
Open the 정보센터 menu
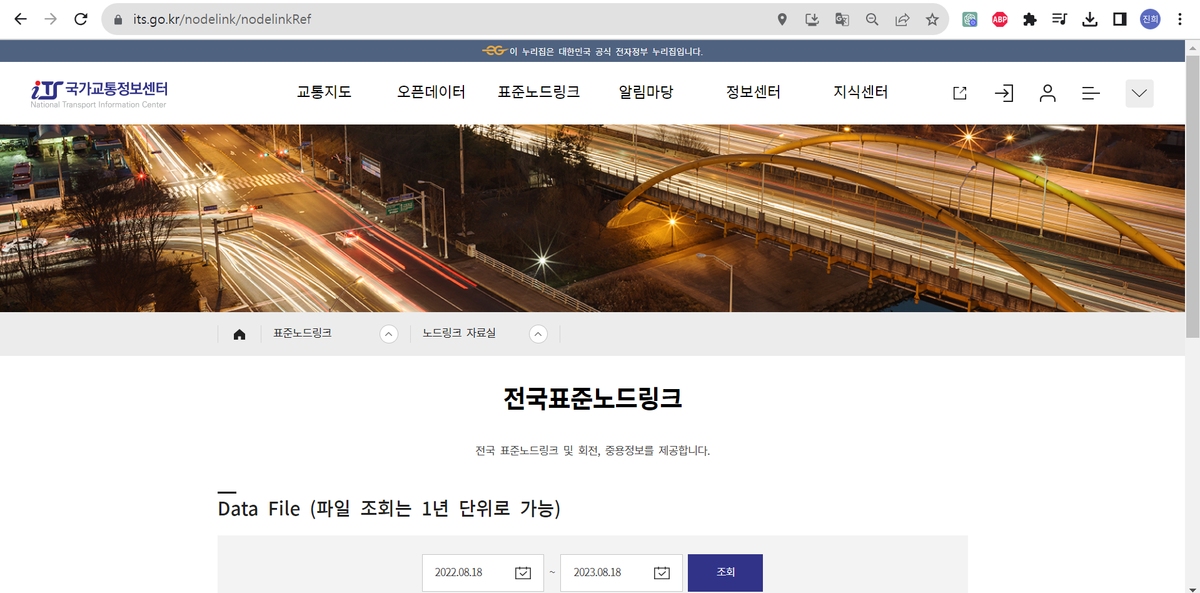tap(754, 92)
